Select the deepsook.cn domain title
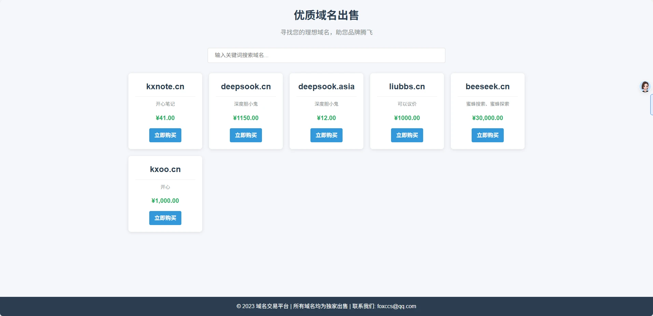 [246, 87]
